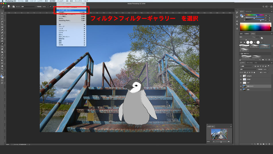Click the color spectrum picker in Color panel
This screenshot has width=273, height=154.
255,27
